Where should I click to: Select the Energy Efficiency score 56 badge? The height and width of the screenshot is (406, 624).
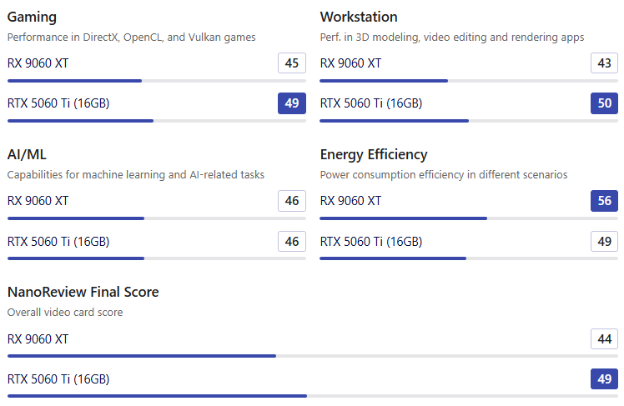tap(604, 201)
